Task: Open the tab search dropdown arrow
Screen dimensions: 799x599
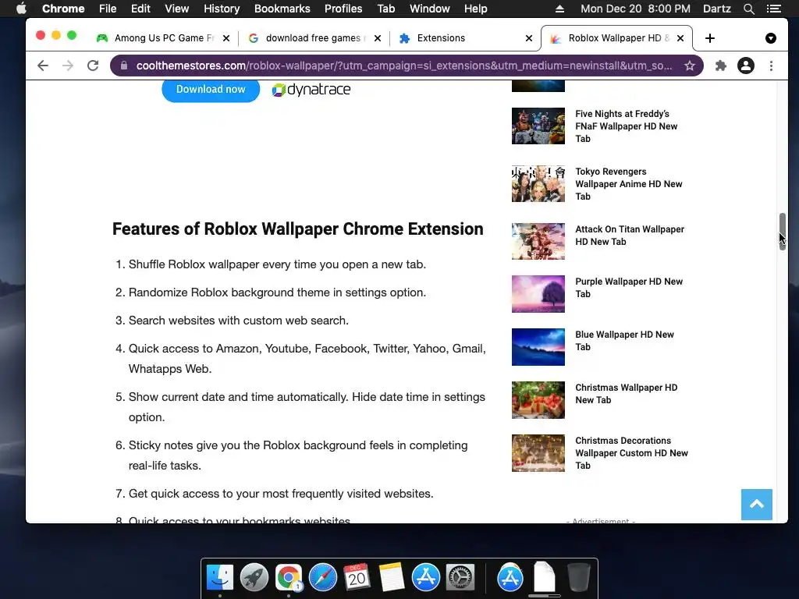Action: click(770, 38)
